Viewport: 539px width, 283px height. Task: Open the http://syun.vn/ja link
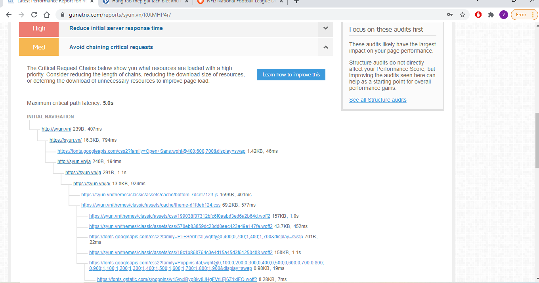pyautogui.click(x=74, y=161)
